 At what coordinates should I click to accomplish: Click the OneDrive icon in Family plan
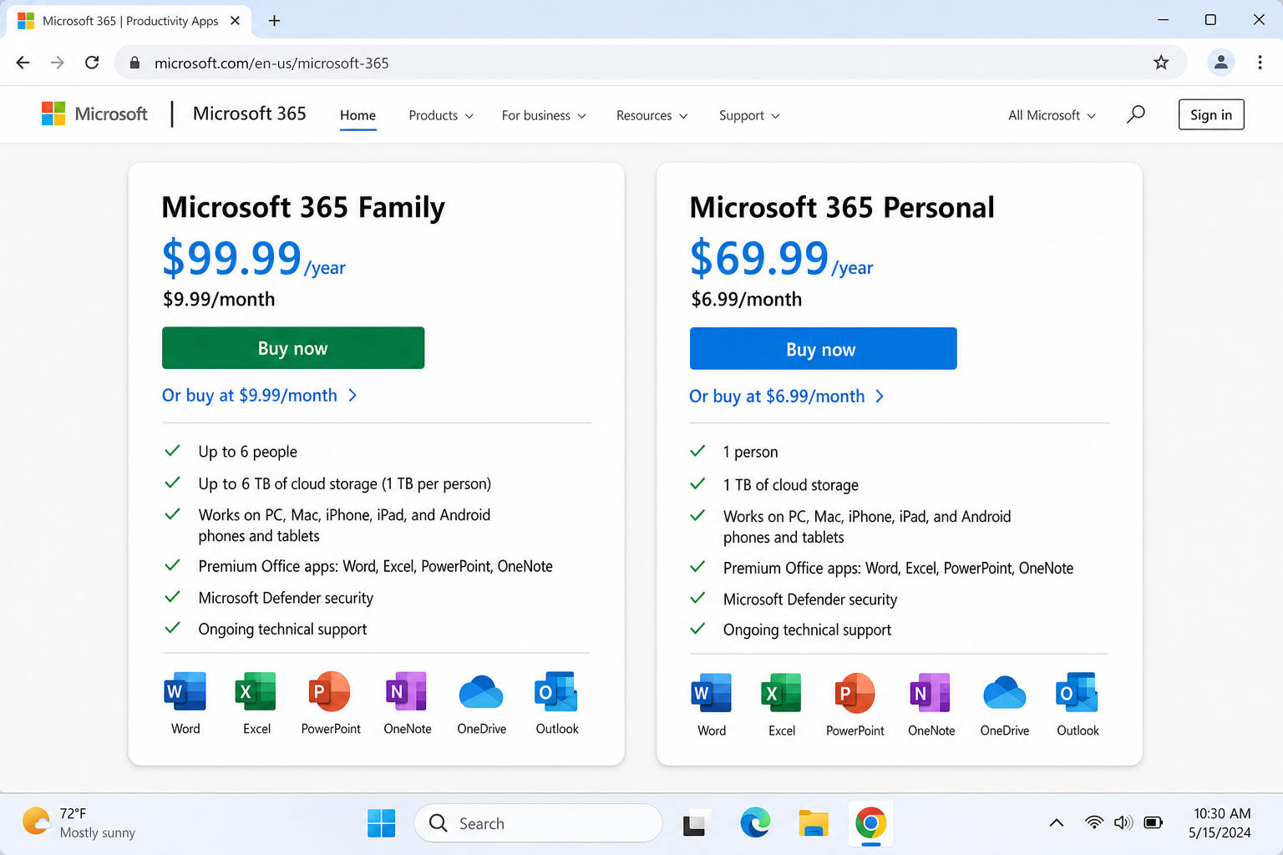coord(481,692)
